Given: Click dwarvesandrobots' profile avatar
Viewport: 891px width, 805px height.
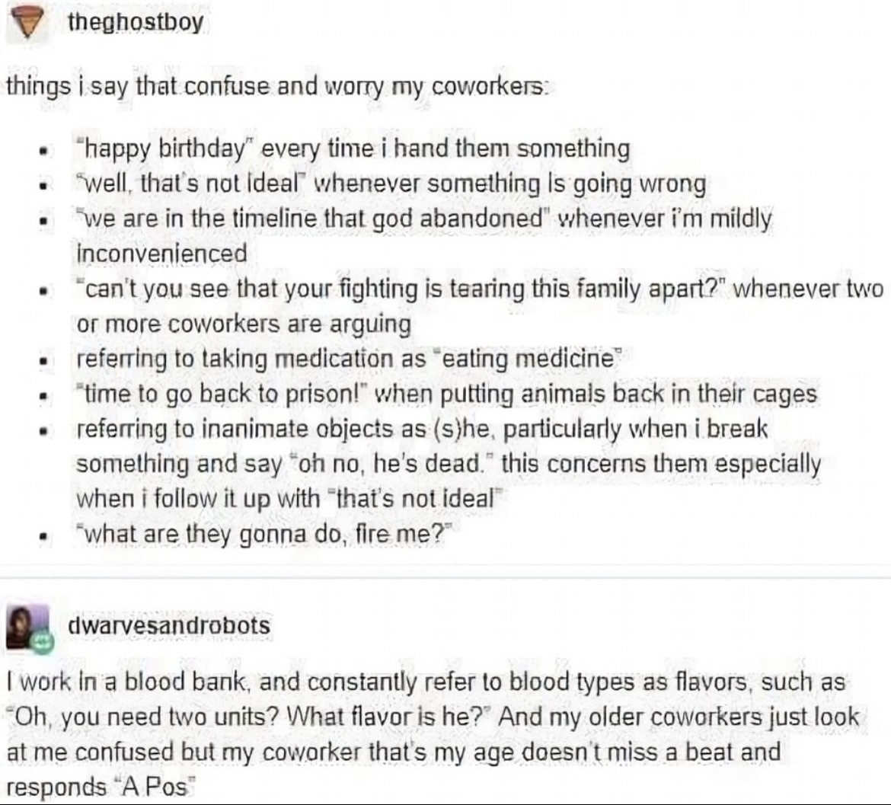Looking at the screenshot, I should [27, 627].
